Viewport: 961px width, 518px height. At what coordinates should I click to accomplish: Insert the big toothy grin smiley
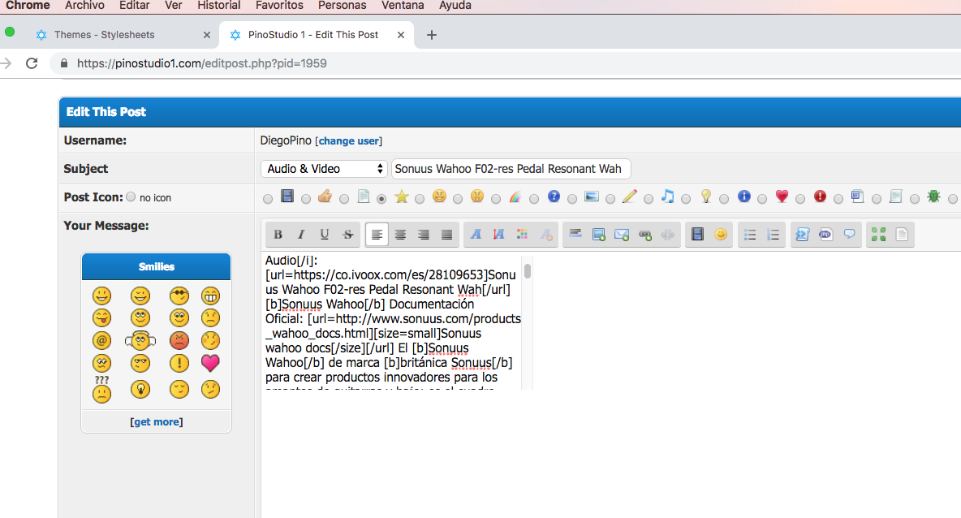click(210, 296)
